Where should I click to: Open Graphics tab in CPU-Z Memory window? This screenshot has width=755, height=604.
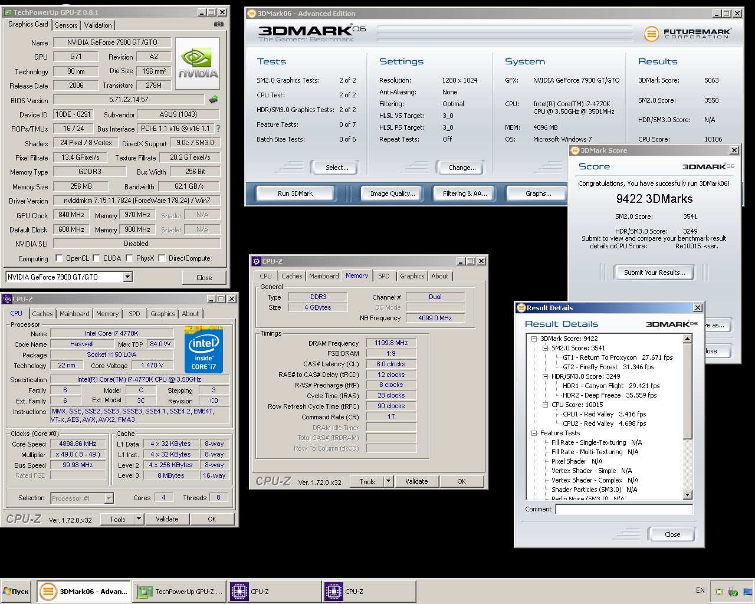click(412, 276)
